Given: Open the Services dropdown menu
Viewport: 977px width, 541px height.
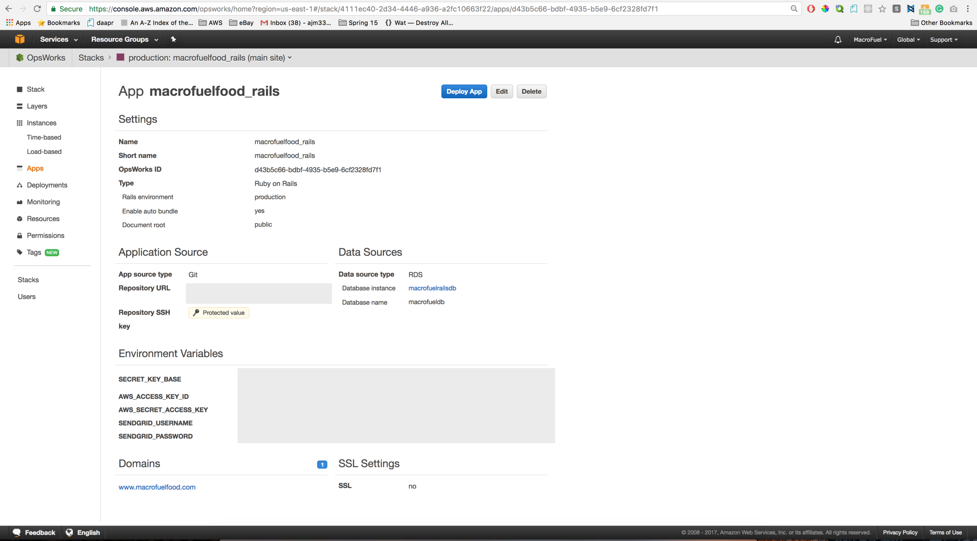Looking at the screenshot, I should (x=59, y=39).
